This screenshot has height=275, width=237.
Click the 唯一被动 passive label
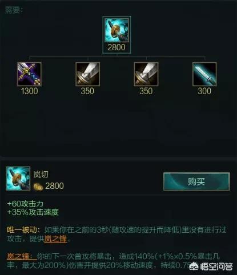[22, 230]
